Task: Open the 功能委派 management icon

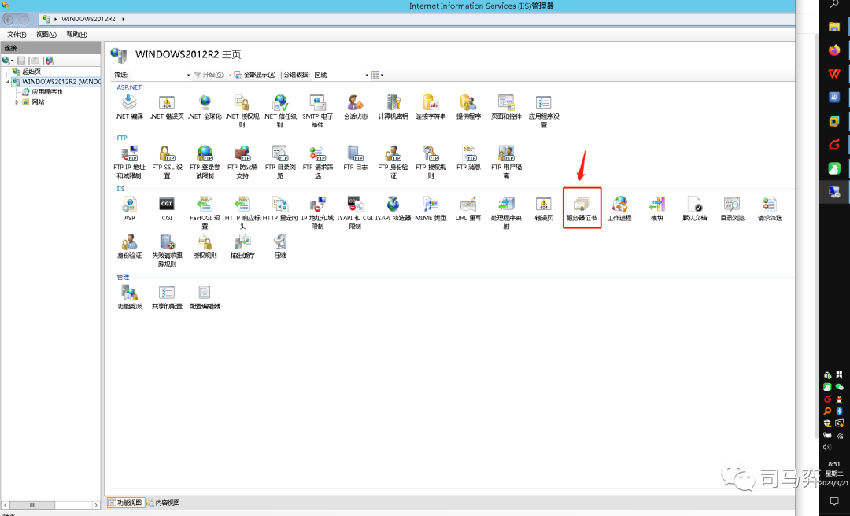Action: pyautogui.click(x=129, y=297)
